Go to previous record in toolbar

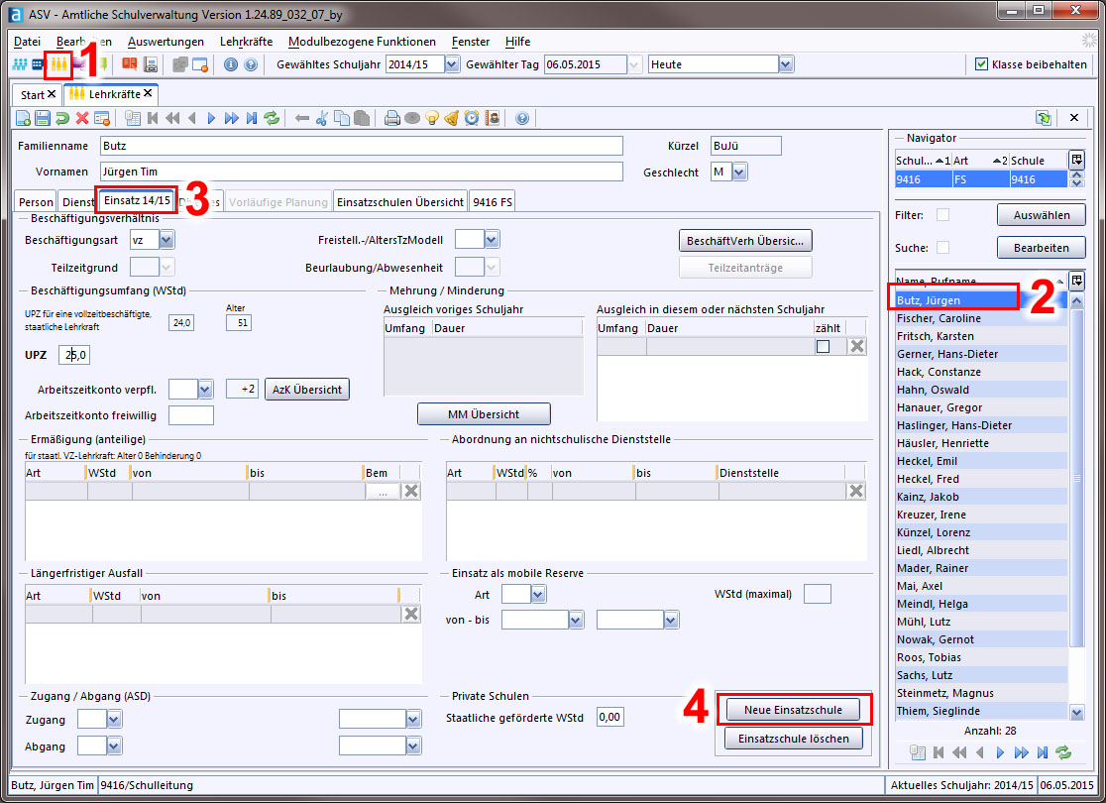click(x=192, y=119)
